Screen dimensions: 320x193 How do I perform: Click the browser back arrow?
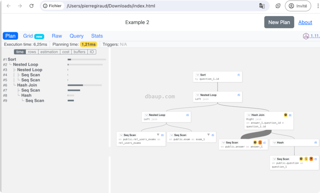tap(8, 6)
